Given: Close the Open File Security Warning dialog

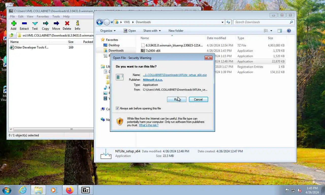Looking at the screenshot, I should click(x=208, y=58).
